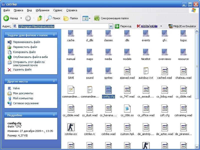The width and height of the screenshot is (200, 150).
Task: Open the Назад history dropdown arrow
Action: click(21, 18)
